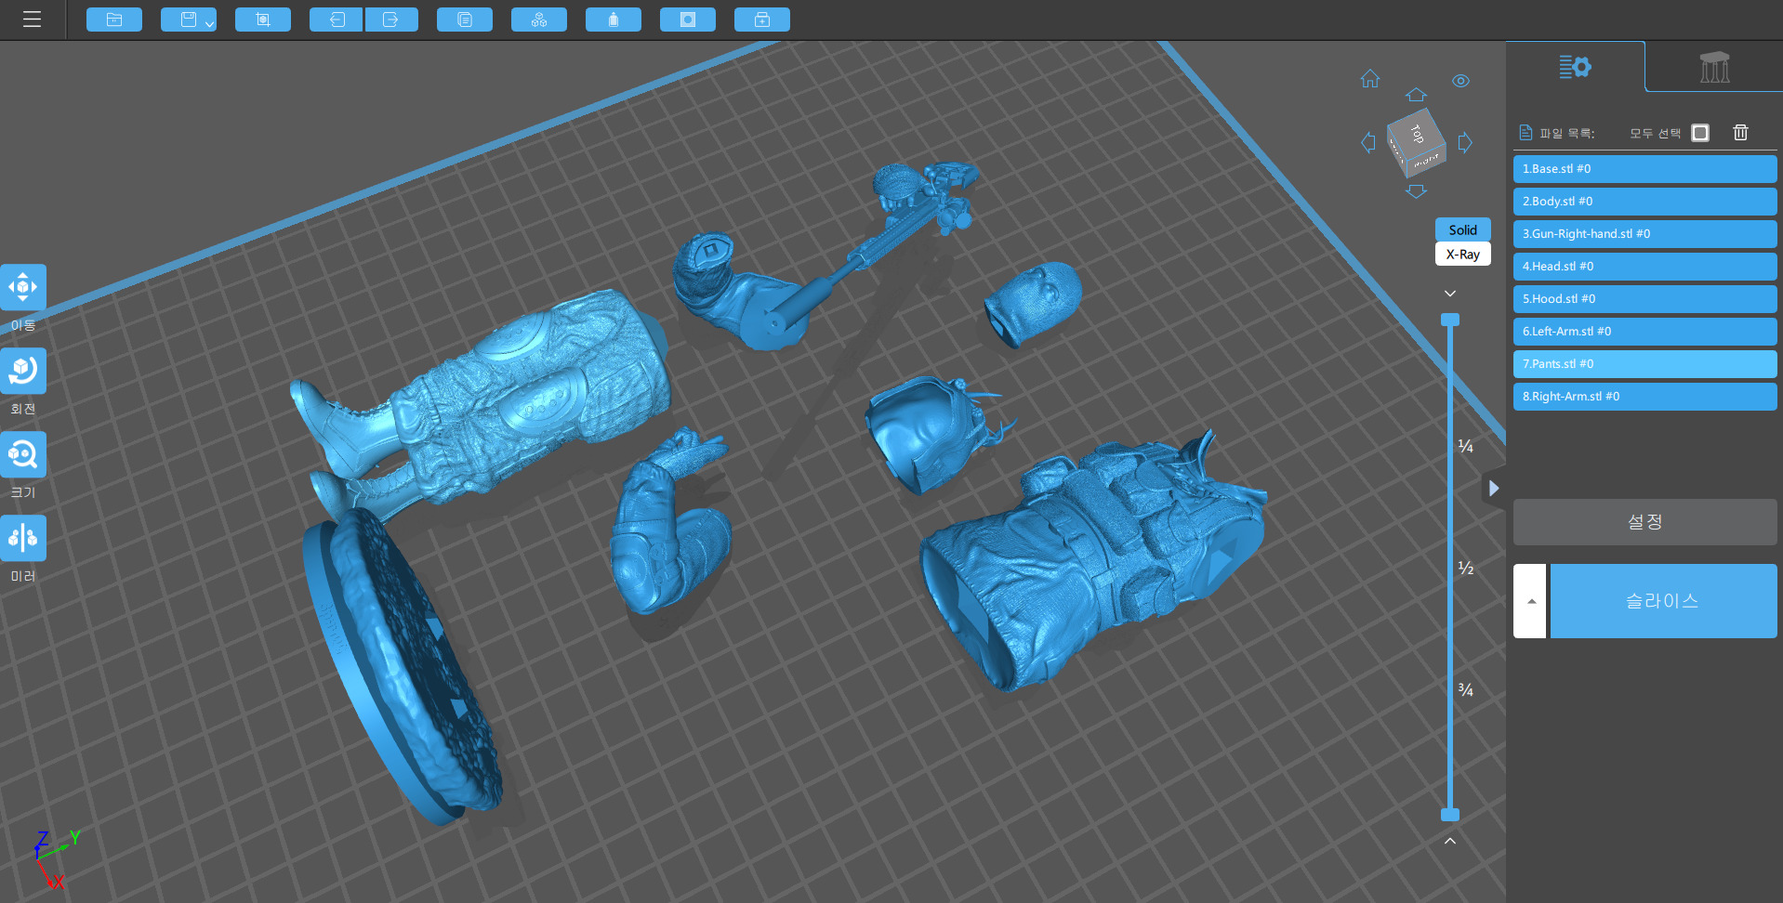1783x903 pixels.
Task: Select 2.Body.stl #0 in file list
Action: click(x=1644, y=202)
